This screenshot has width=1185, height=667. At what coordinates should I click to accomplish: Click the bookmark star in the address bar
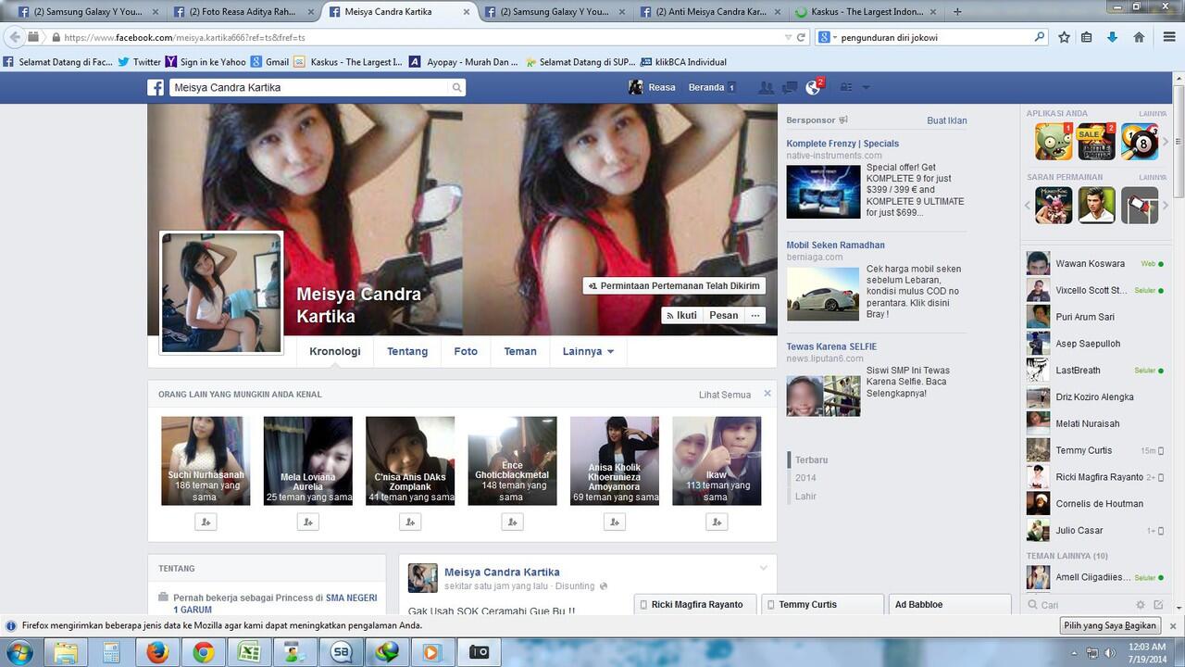[1063, 38]
